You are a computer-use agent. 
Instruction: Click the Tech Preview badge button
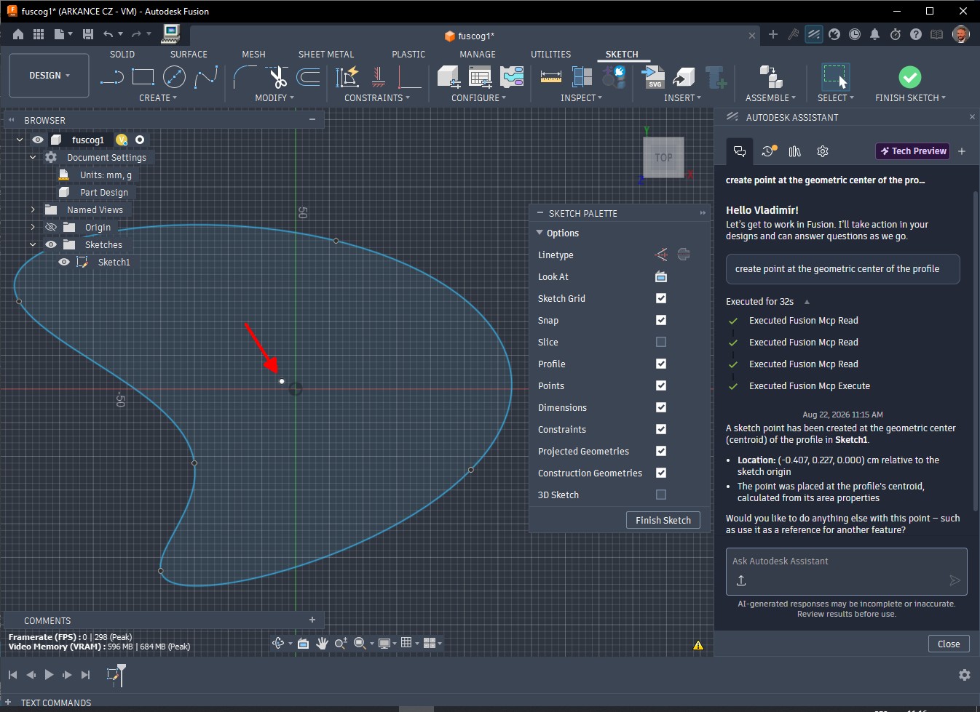[913, 151]
